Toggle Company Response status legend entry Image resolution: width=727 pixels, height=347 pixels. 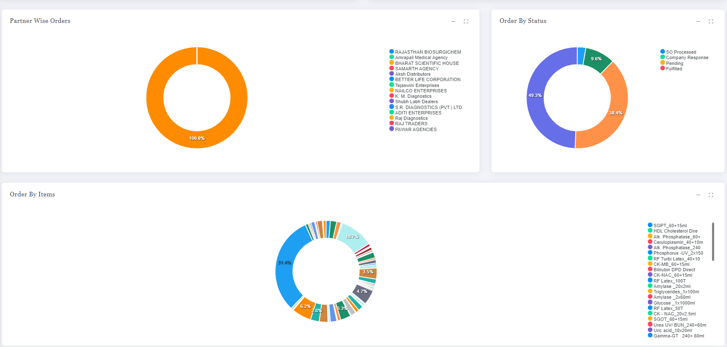tap(684, 57)
